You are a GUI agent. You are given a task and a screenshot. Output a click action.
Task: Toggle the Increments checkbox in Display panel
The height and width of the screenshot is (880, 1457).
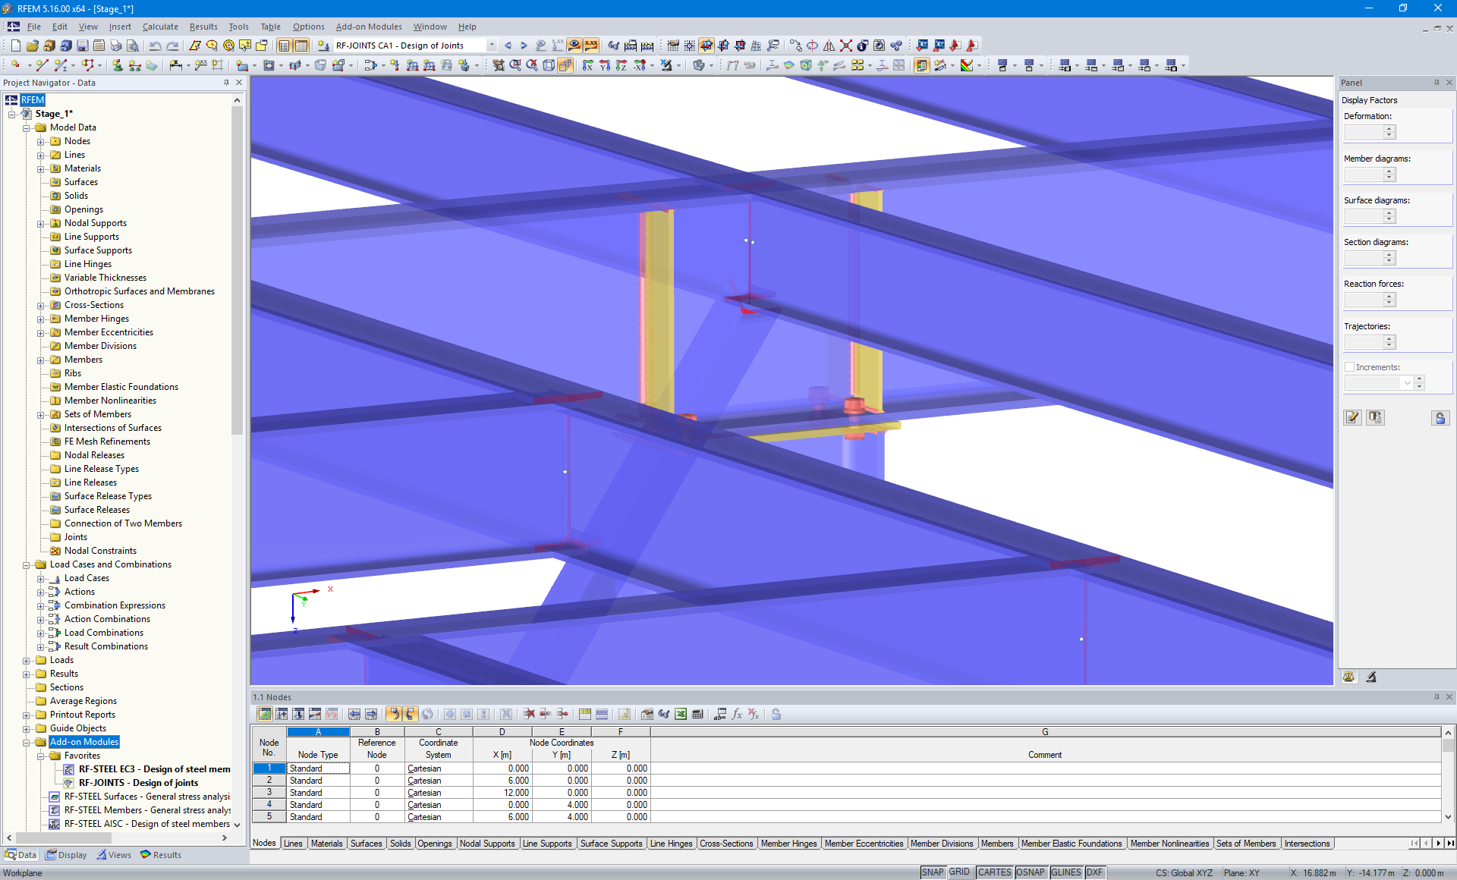click(1350, 367)
